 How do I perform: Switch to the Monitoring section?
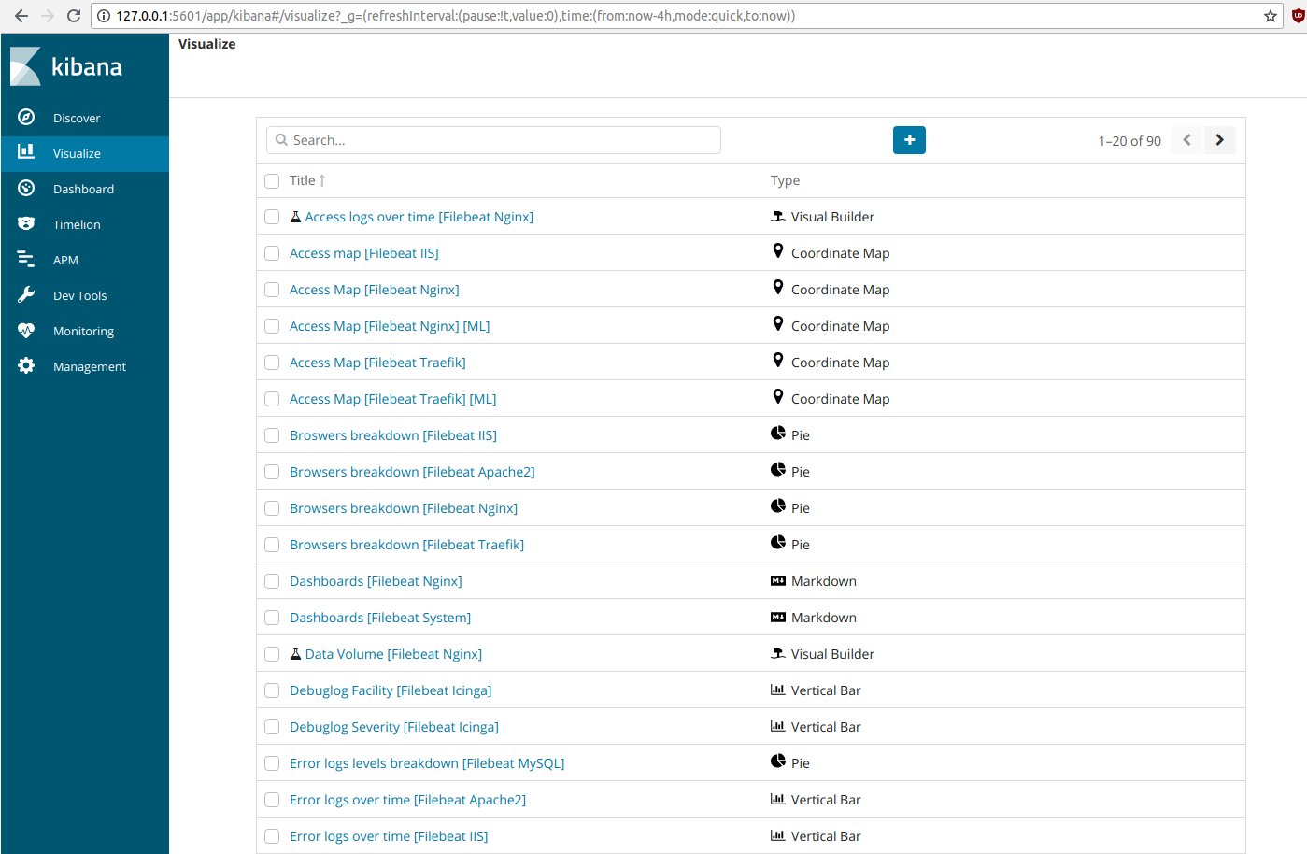point(83,331)
